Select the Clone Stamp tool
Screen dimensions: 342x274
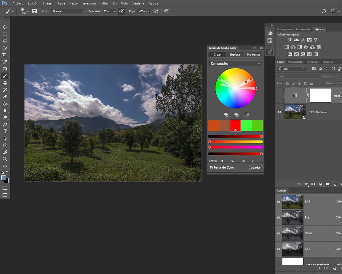tap(5, 83)
